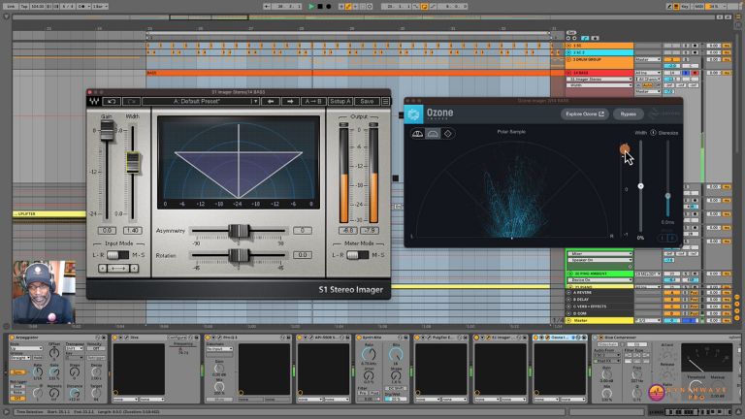Open 3 DRUM GROUP output Master dropdown
Viewport: 745px width, 419px height.
[648, 59]
